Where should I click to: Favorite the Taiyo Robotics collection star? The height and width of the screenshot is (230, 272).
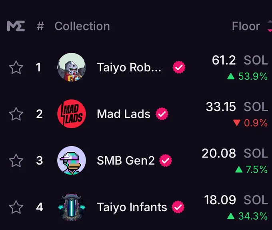click(x=16, y=67)
